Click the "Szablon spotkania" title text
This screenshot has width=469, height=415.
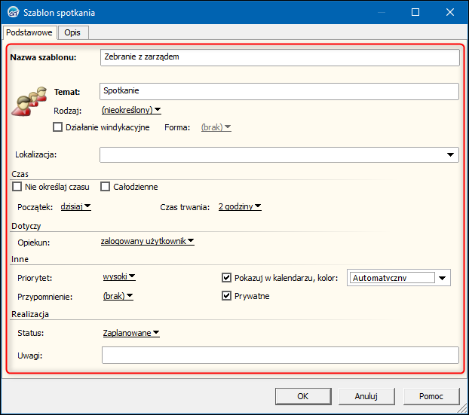[60, 13]
